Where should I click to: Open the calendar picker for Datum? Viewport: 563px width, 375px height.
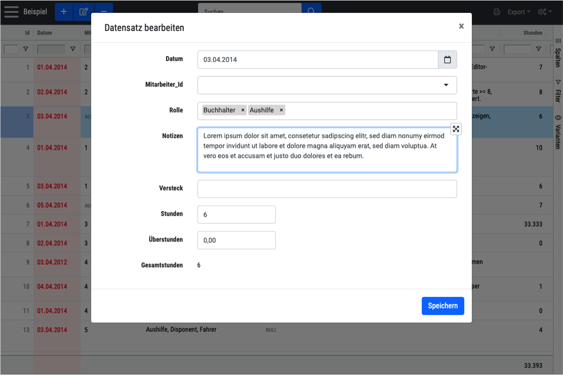point(448,60)
